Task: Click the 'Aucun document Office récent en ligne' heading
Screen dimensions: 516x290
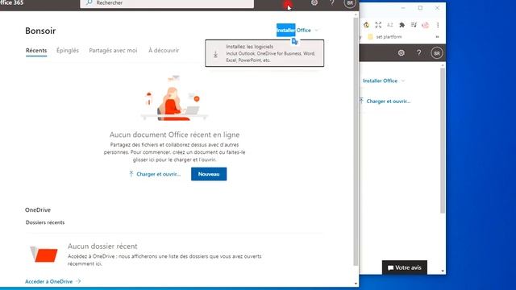Action: [174, 135]
